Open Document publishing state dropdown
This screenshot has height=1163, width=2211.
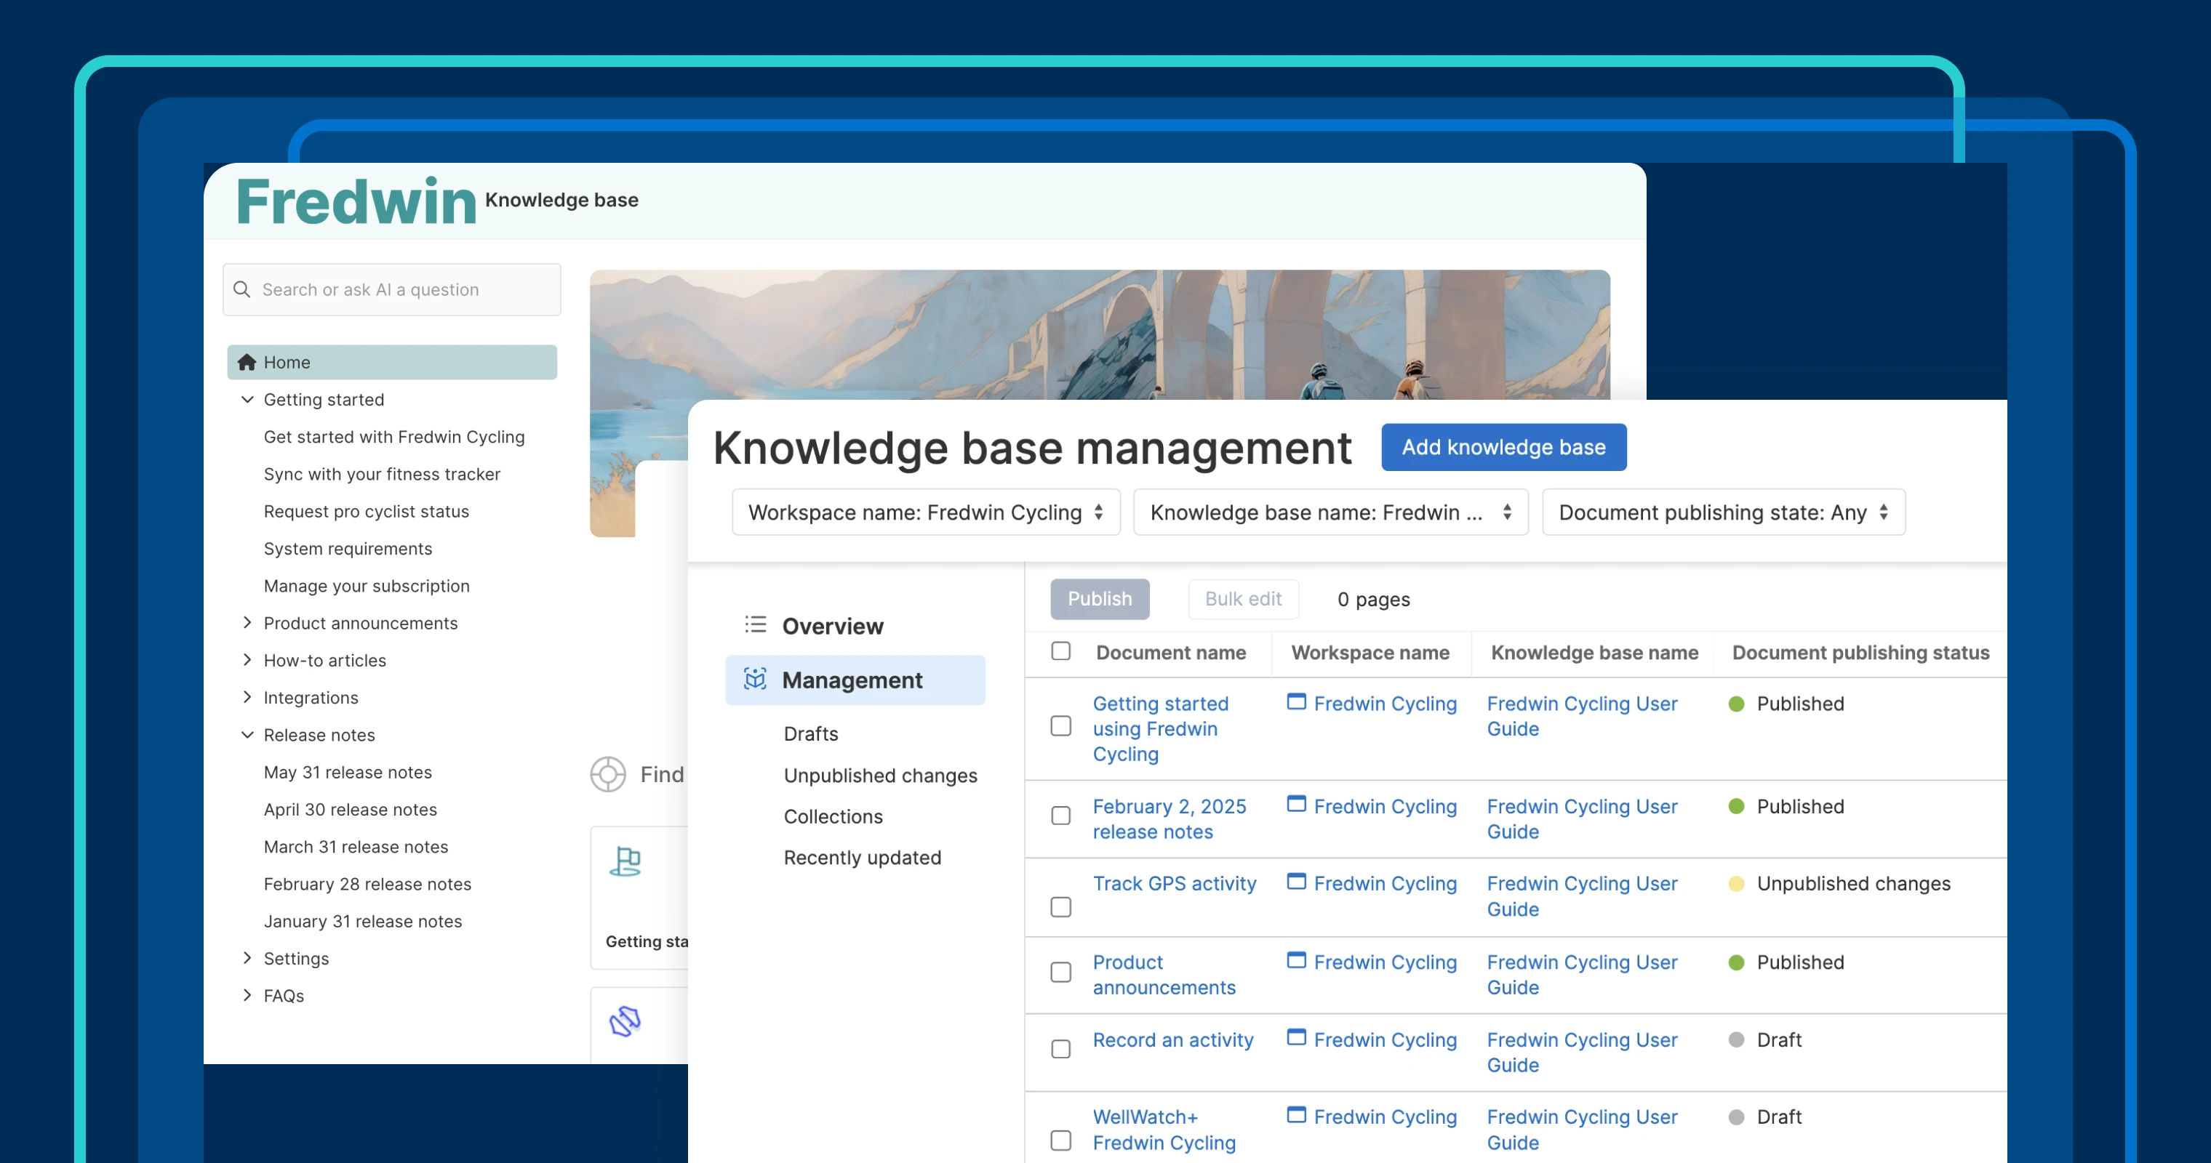[1723, 512]
